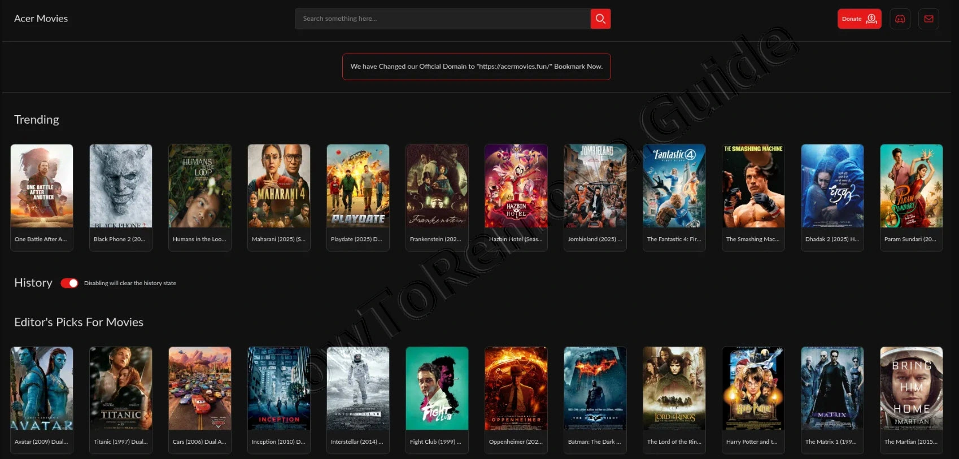This screenshot has width=959, height=459.
Task: Open Fight Club (1999) poster
Action: 437,388
